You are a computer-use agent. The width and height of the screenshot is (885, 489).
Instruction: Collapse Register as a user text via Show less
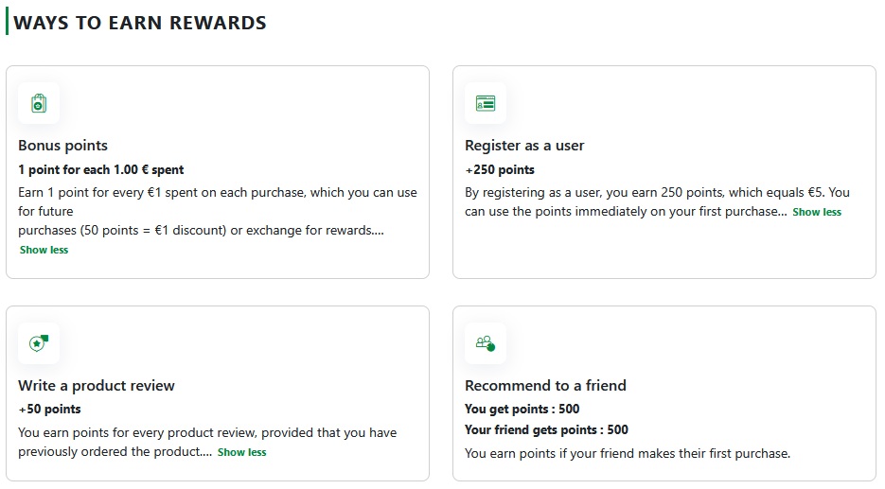tap(816, 212)
